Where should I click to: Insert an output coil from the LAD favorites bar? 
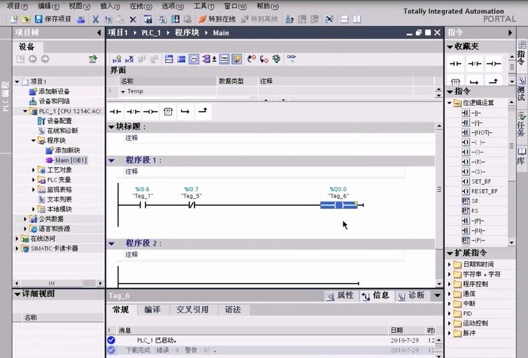point(150,112)
